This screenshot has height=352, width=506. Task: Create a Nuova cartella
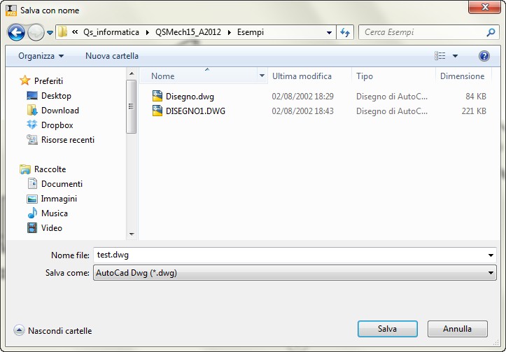pyautogui.click(x=112, y=56)
